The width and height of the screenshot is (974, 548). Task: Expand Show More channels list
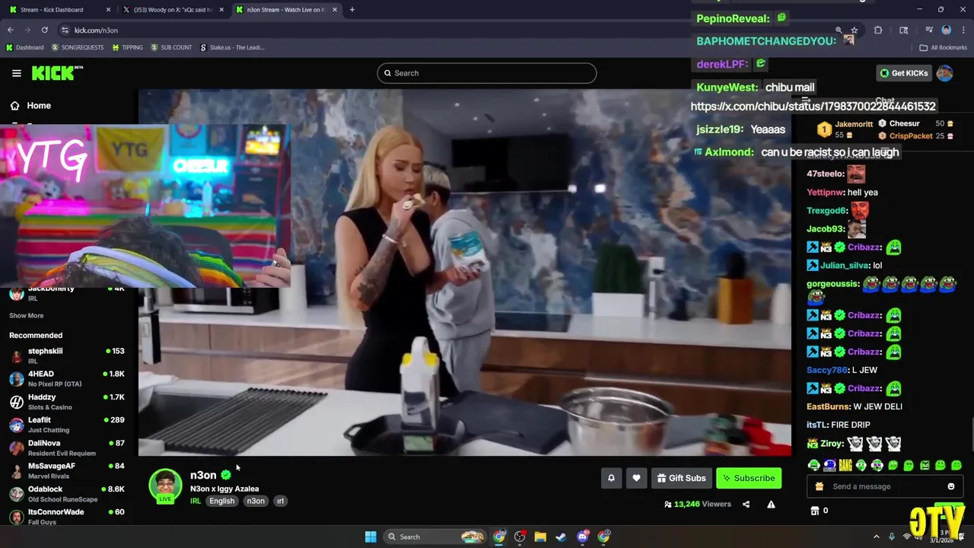[x=26, y=315]
